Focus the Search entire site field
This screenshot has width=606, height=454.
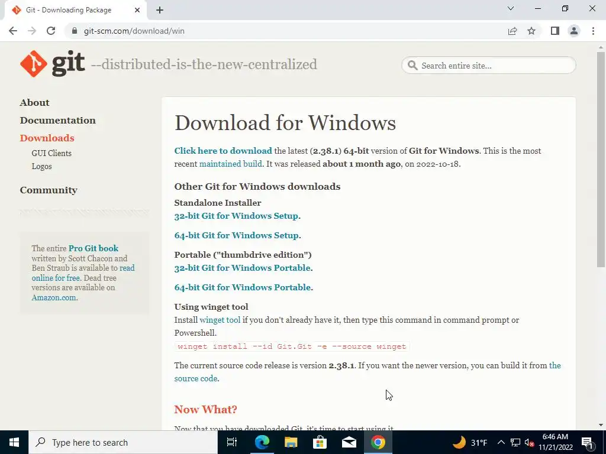pos(488,65)
